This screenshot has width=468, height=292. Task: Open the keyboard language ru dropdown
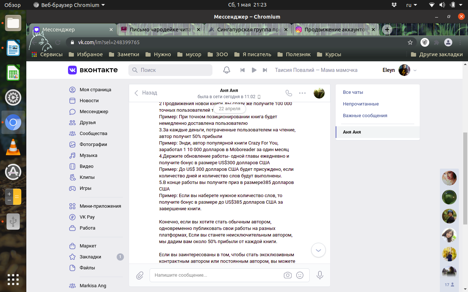[x=411, y=5]
